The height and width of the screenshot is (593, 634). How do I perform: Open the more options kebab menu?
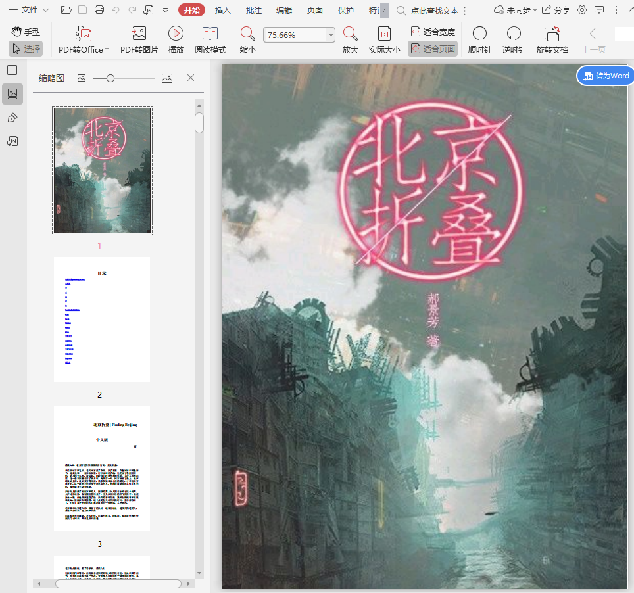(616, 10)
